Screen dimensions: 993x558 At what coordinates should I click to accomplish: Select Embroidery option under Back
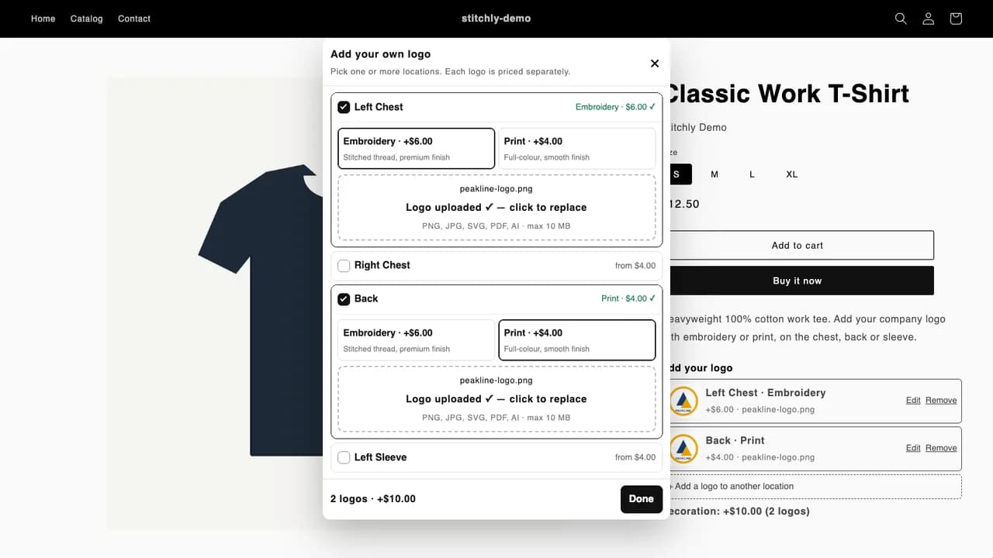click(x=417, y=339)
